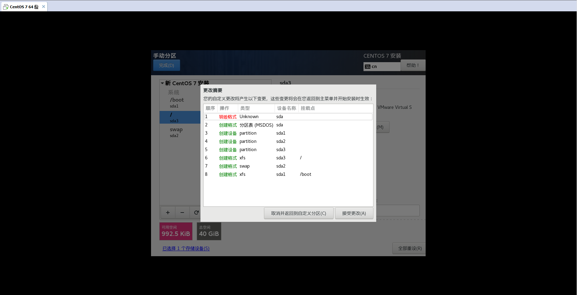The image size is (577, 295).
Task: Click the 系统 group label
Action: (x=174, y=92)
